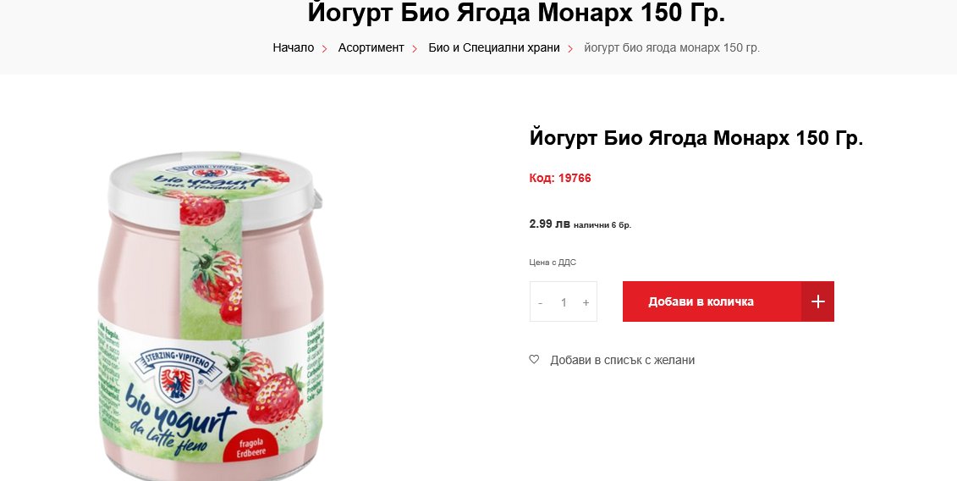This screenshot has width=957, height=481.
Task: Click the yogurt jar product image
Action: click(x=211, y=315)
